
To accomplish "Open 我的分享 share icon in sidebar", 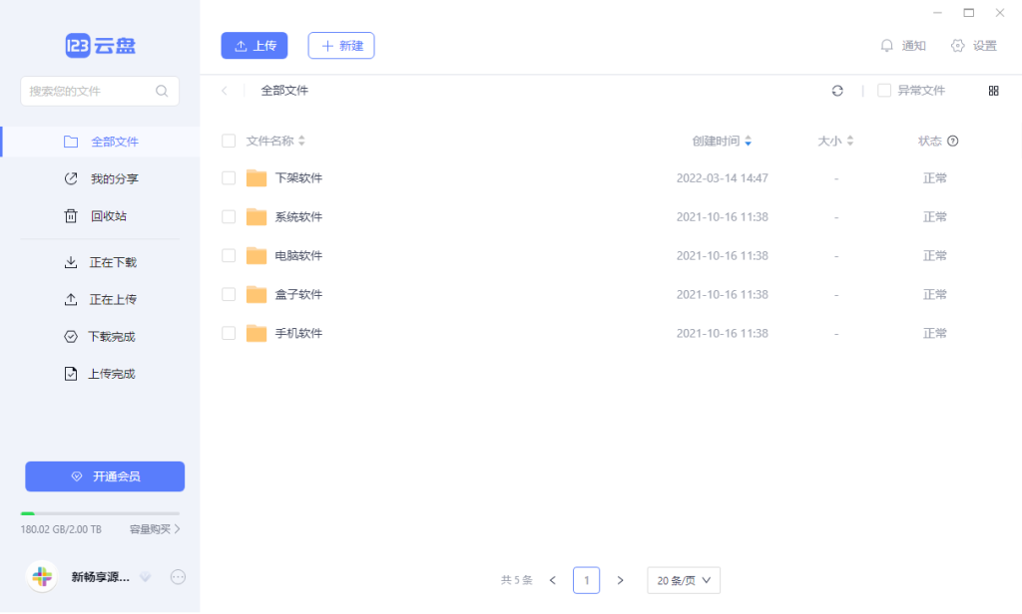I will tap(69, 178).
